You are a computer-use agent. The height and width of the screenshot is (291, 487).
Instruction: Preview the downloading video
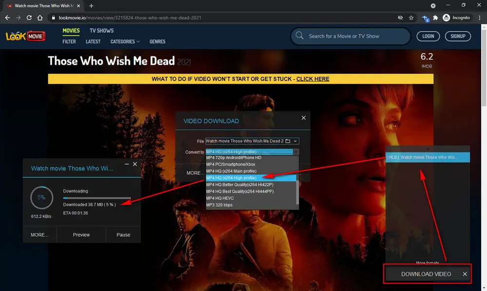tap(81, 235)
